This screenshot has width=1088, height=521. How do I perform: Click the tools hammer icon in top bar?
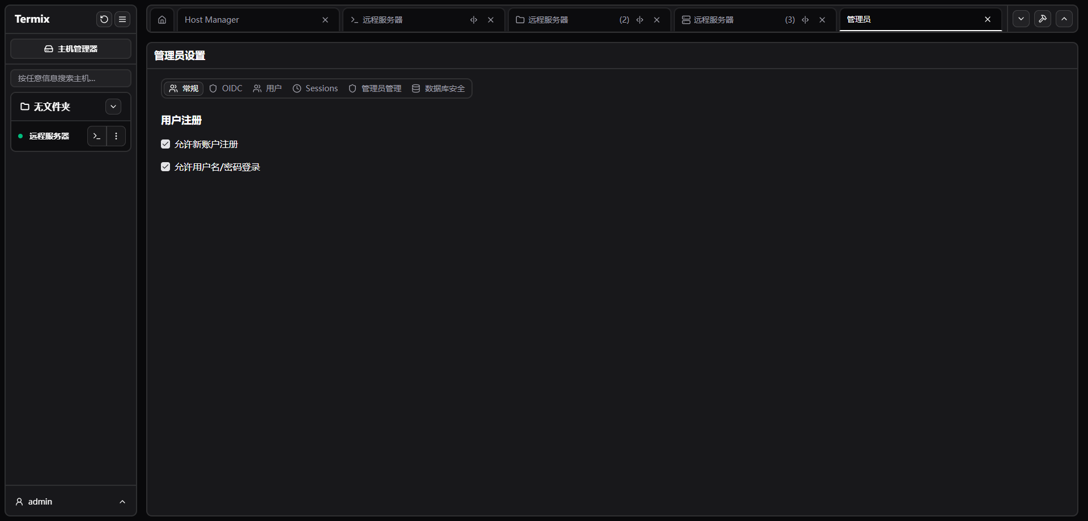click(1042, 19)
